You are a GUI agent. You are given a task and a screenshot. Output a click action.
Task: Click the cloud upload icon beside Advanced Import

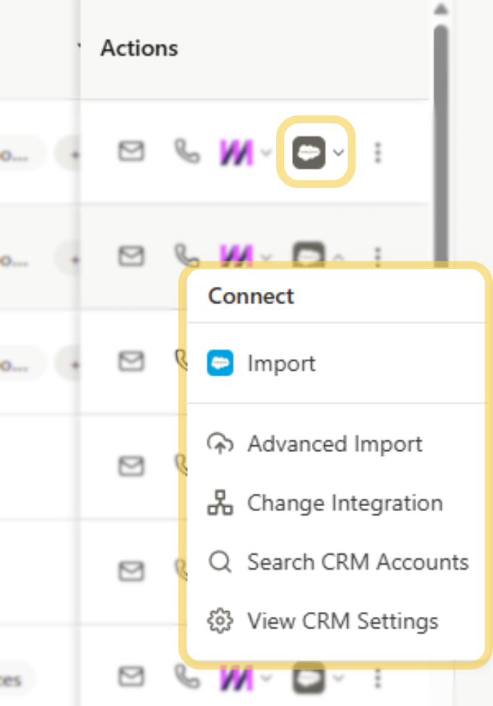(219, 444)
